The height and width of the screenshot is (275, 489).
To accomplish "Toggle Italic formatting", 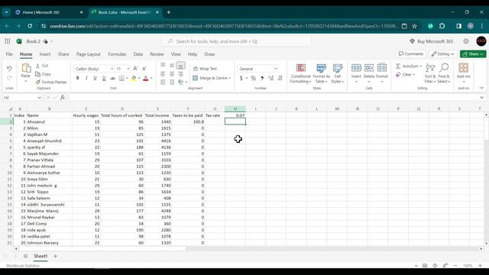I will 86,78.
